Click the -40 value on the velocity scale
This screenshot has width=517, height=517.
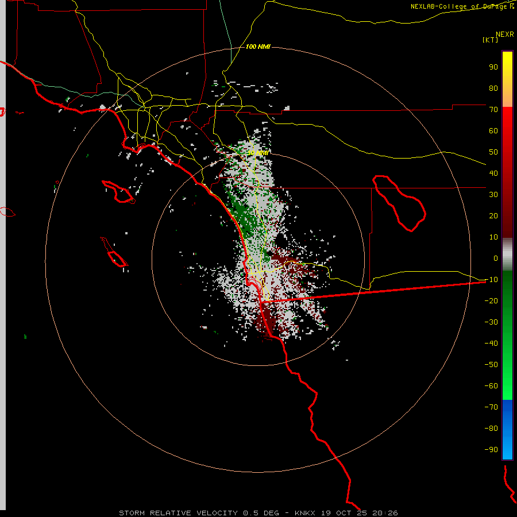click(x=491, y=344)
